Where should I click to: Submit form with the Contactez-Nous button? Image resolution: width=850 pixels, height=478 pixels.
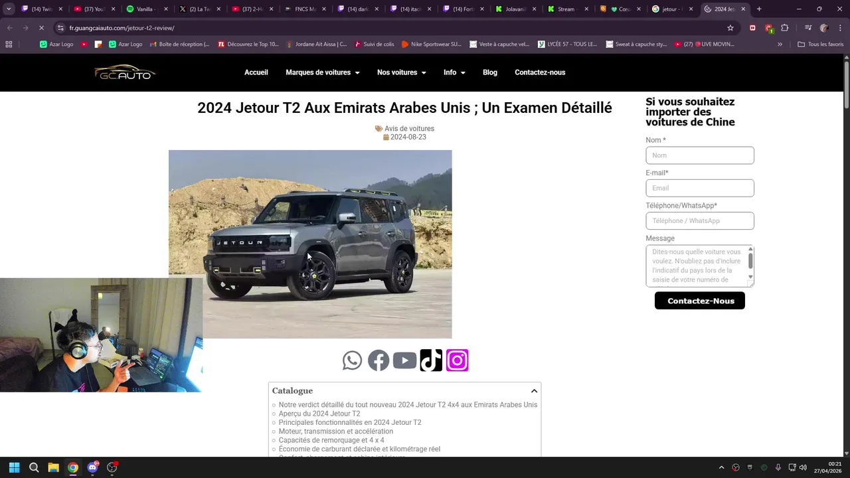tap(700, 301)
